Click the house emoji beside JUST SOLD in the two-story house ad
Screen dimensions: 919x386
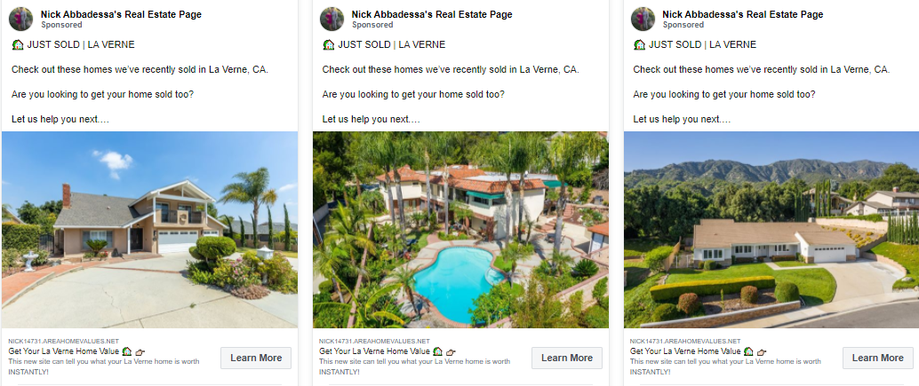coord(18,45)
